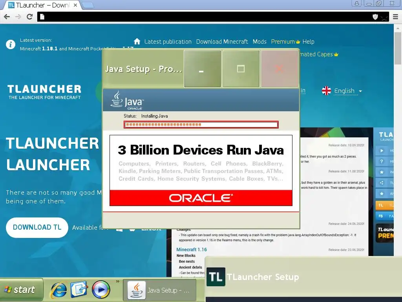Reload the current page
Viewport: 402px width, 302px height.
click(30, 17)
